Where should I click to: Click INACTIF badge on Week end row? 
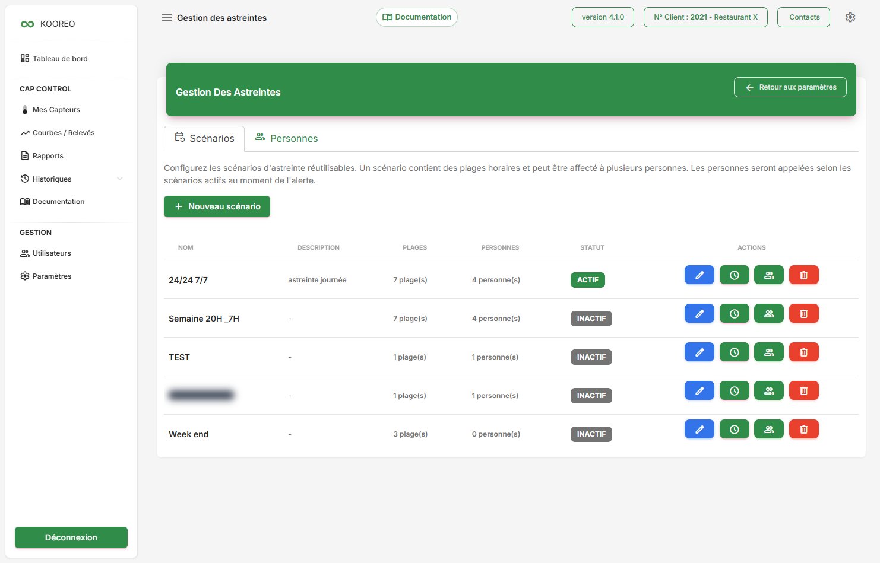coord(591,434)
